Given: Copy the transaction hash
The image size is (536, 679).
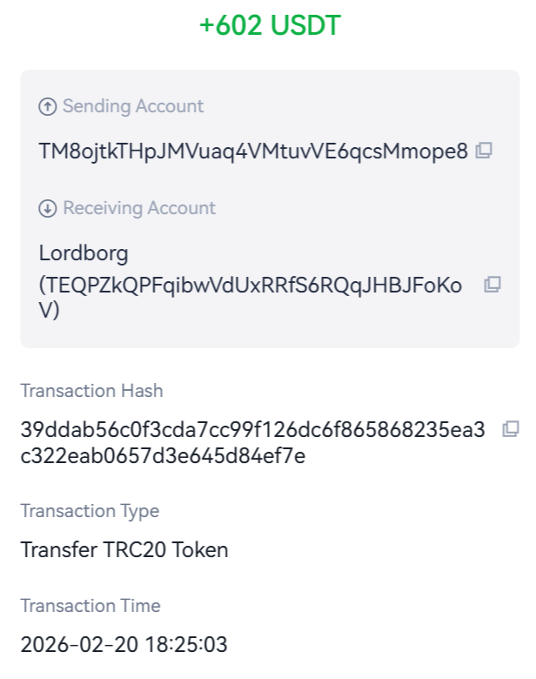Looking at the screenshot, I should tap(511, 428).
